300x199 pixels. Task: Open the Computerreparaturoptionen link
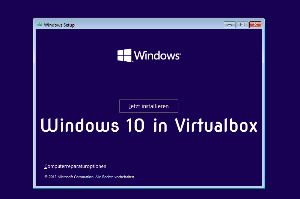75,166
